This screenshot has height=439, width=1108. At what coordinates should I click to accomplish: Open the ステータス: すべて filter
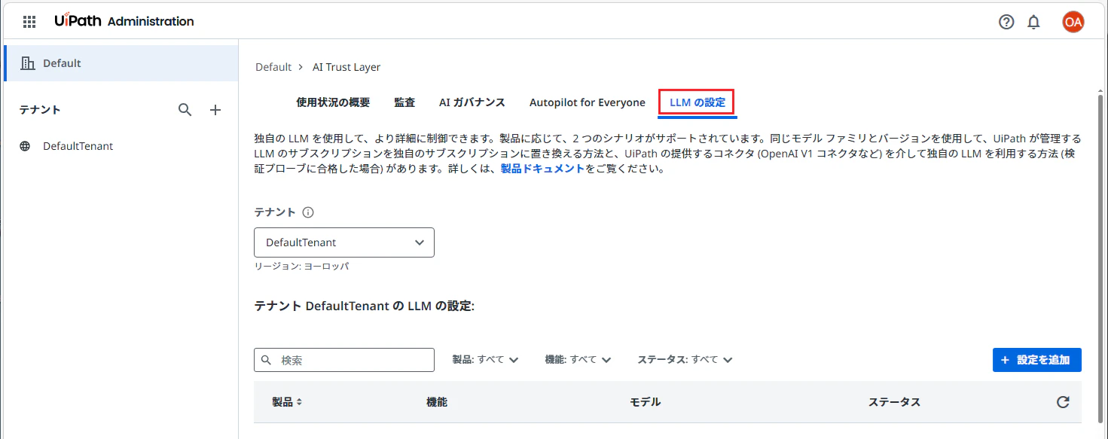coord(685,360)
